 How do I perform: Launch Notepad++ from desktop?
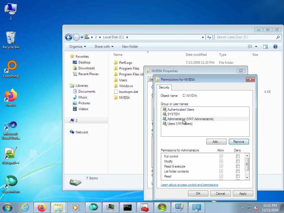[x=11, y=155]
